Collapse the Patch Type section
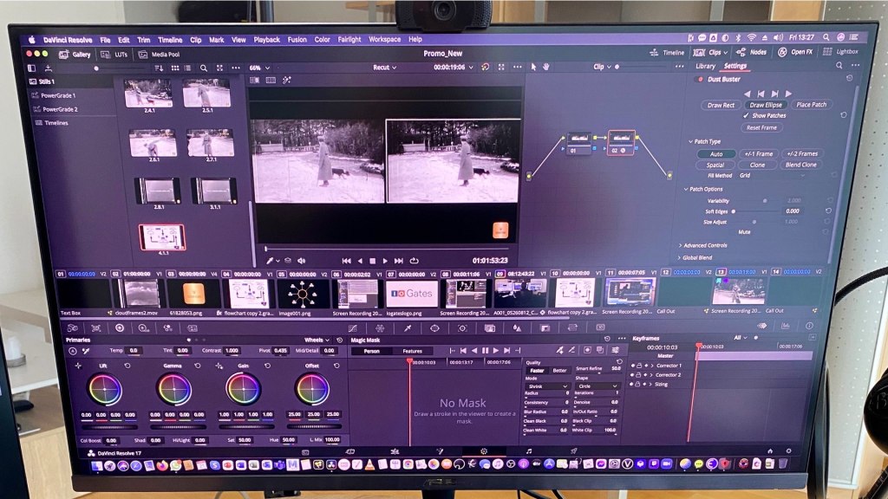This screenshot has width=888, height=499. click(x=690, y=141)
